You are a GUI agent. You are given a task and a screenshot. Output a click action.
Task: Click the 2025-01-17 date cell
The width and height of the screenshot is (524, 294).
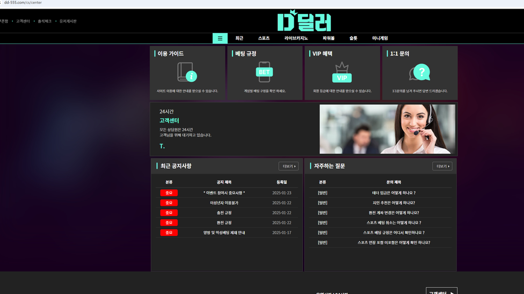[x=282, y=233]
